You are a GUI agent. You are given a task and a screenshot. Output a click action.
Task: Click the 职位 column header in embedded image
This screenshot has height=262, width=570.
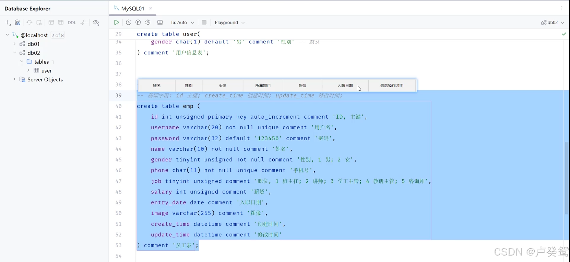coord(302,86)
